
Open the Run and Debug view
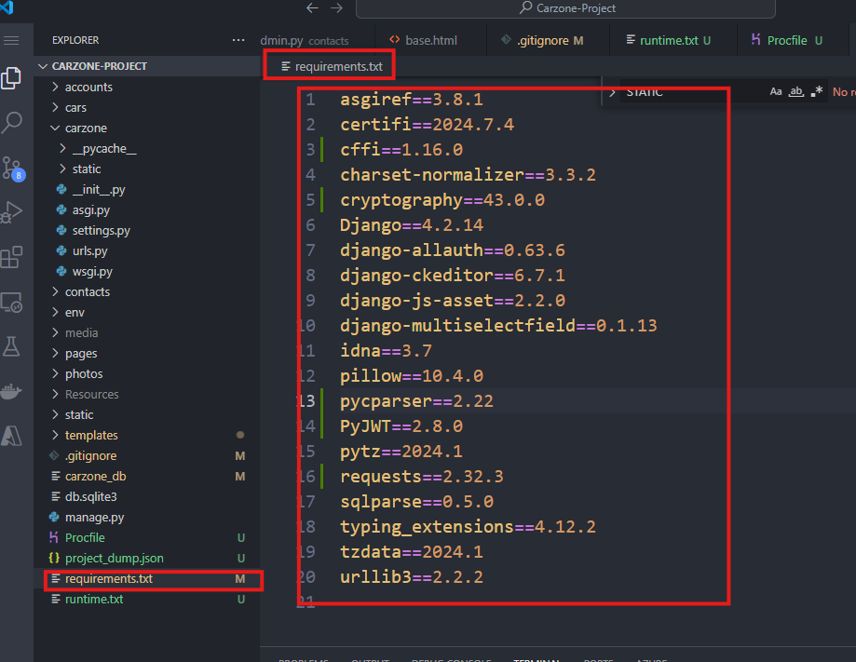point(11,211)
